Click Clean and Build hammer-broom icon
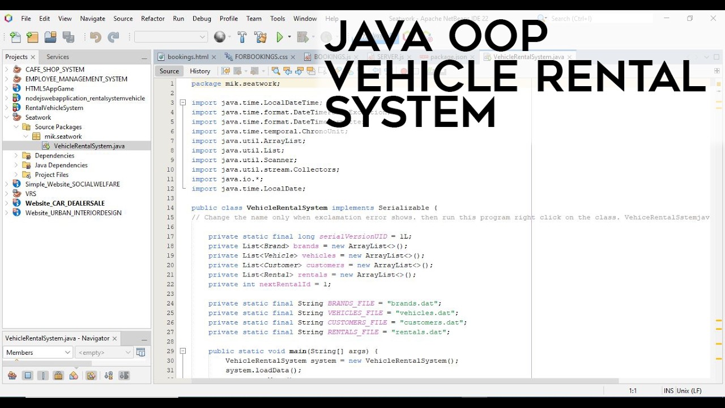This screenshot has width=725, height=408. pyautogui.click(x=261, y=37)
